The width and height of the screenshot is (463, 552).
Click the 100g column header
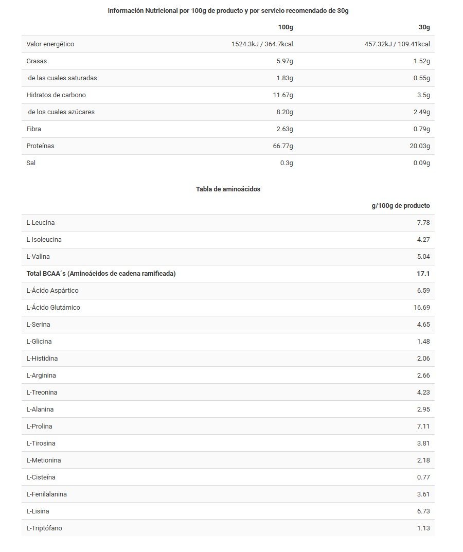286,27
